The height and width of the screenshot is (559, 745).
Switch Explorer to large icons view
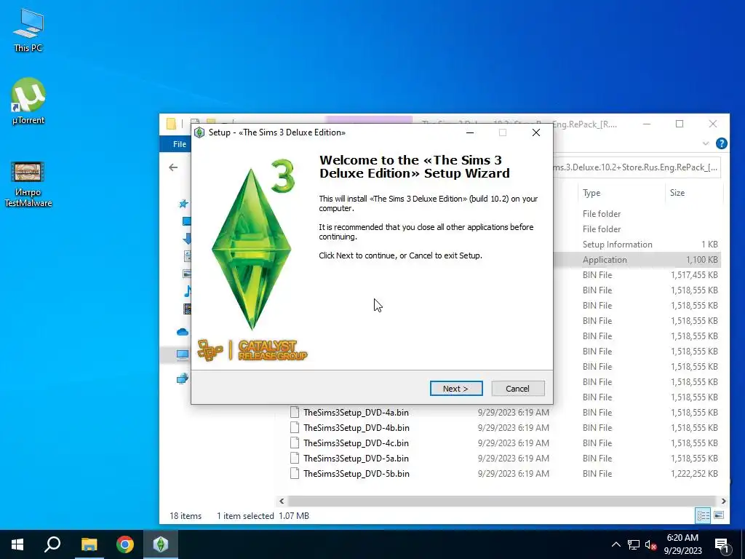(x=719, y=515)
